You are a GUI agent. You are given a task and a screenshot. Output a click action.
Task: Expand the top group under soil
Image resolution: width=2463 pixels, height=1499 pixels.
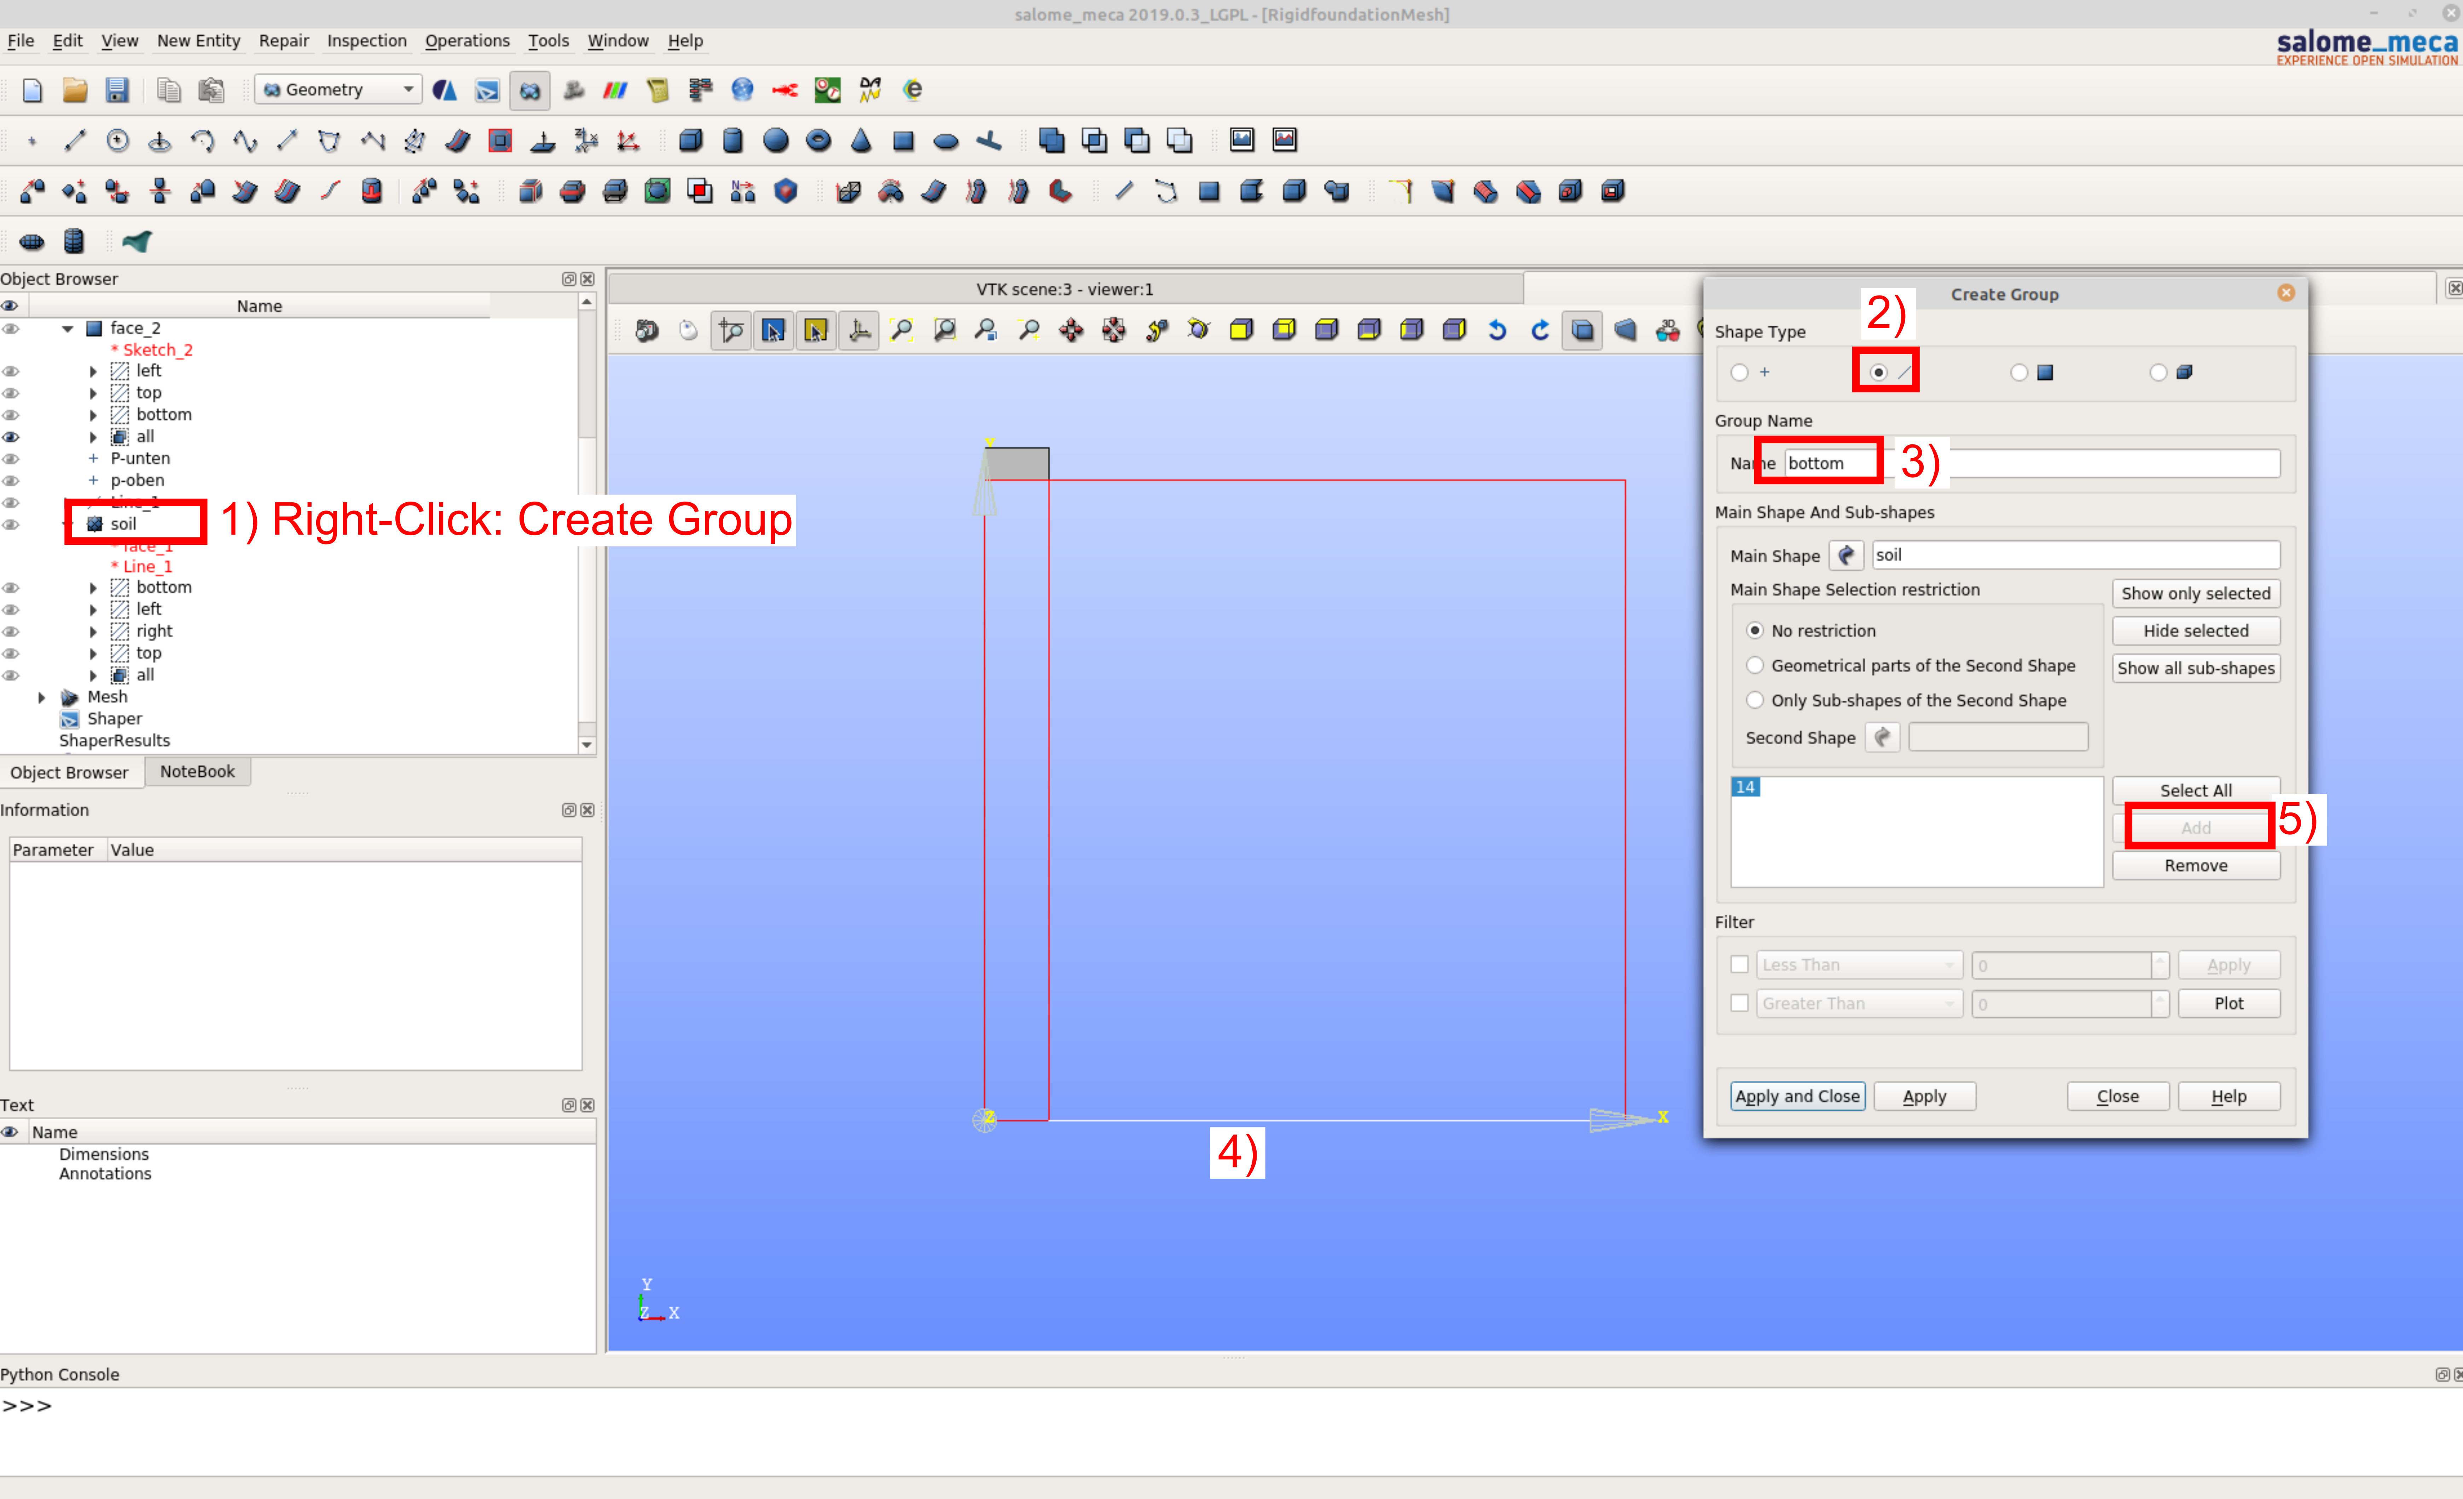click(93, 654)
